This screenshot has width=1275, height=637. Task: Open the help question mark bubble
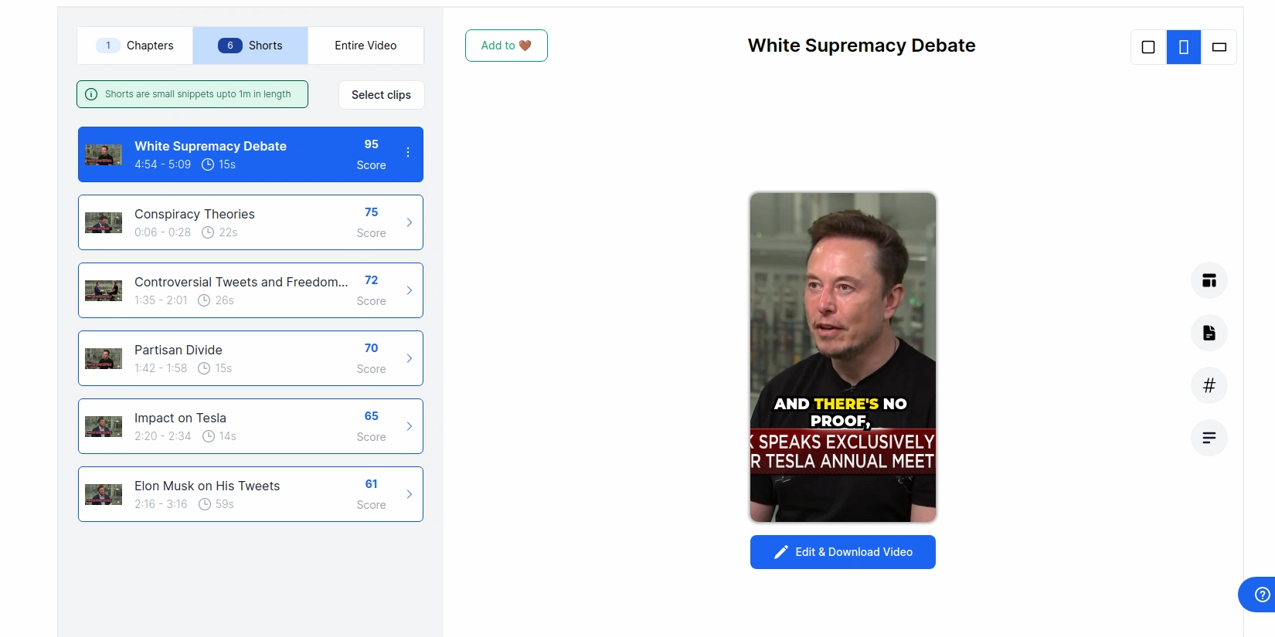click(1262, 595)
